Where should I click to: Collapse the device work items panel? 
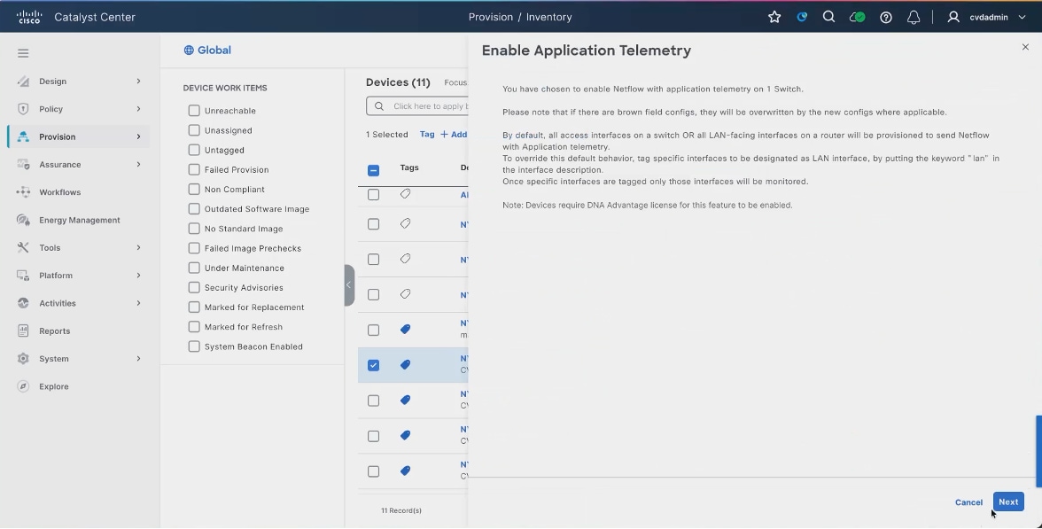tap(349, 285)
